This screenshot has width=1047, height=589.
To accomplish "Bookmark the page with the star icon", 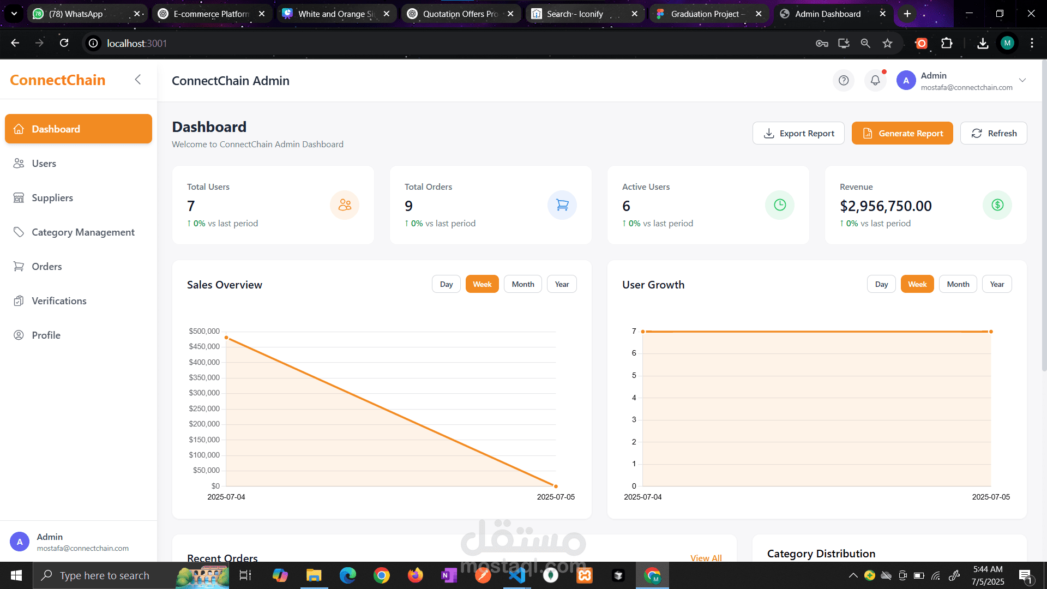I will pos(887,43).
